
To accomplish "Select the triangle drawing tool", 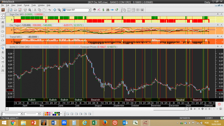I will pos(3,40).
